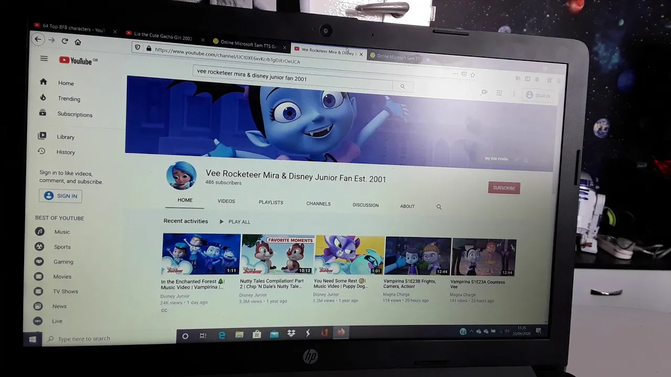This screenshot has height=377, width=671.
Task: Open History in the sidebar
Action: tap(57, 152)
